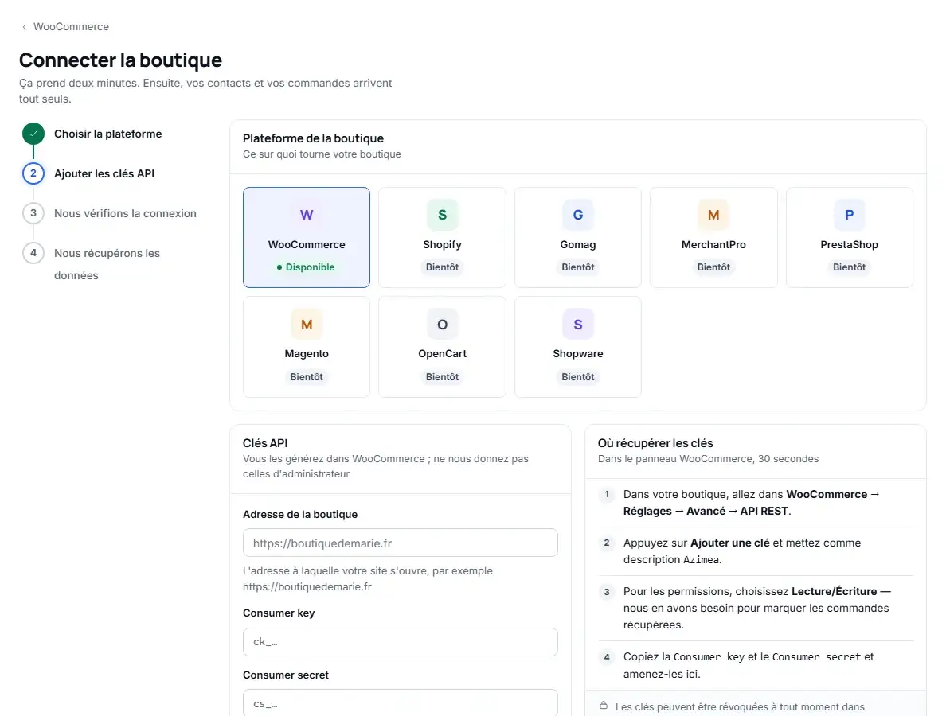Click the Où récupérer les clés title
Image resolution: width=946 pixels, height=716 pixels.
(655, 443)
